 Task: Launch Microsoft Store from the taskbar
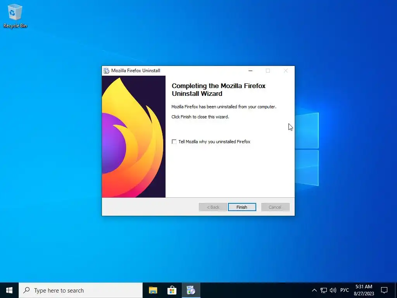pyautogui.click(x=172, y=290)
